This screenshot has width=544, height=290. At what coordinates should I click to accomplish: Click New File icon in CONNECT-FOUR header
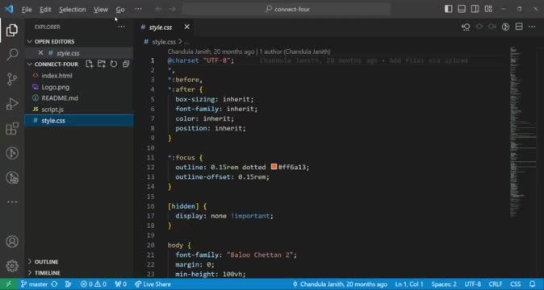click(89, 64)
